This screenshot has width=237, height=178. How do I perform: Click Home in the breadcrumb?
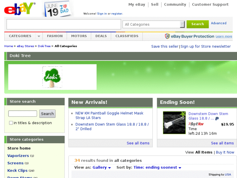pyautogui.click(x=8, y=46)
